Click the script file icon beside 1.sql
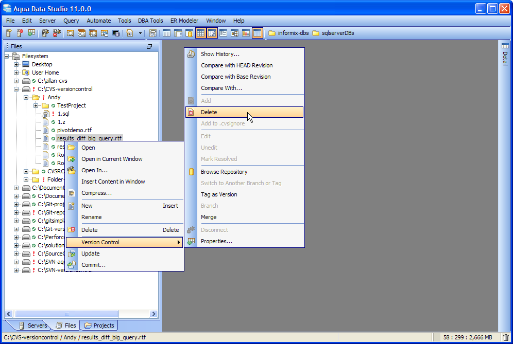 [x=46, y=114]
